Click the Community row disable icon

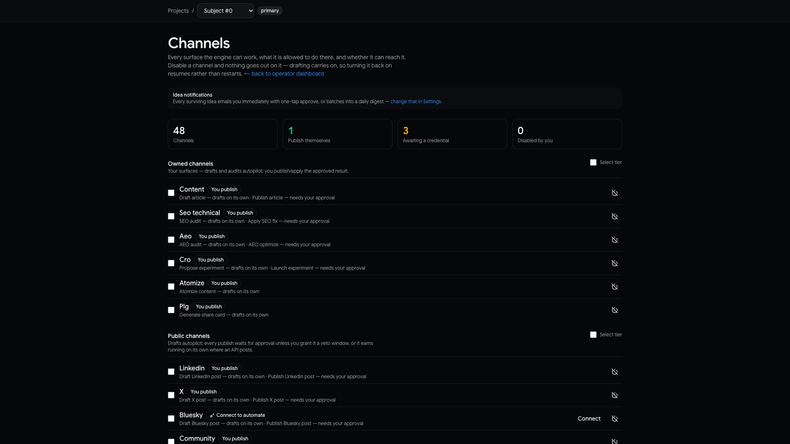pos(614,441)
